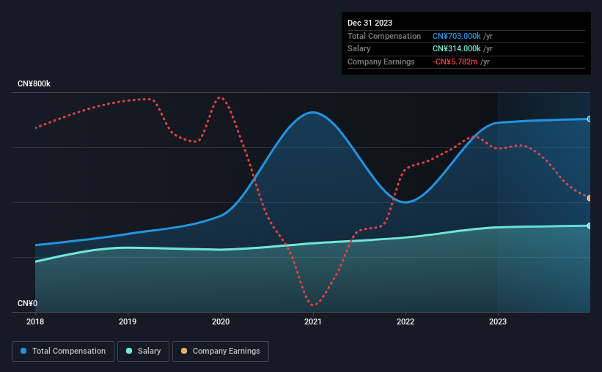Click the 2020 x-axis label

click(221, 321)
